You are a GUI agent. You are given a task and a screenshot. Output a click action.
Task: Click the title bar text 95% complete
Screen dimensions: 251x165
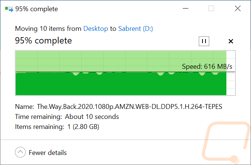point(36,9)
